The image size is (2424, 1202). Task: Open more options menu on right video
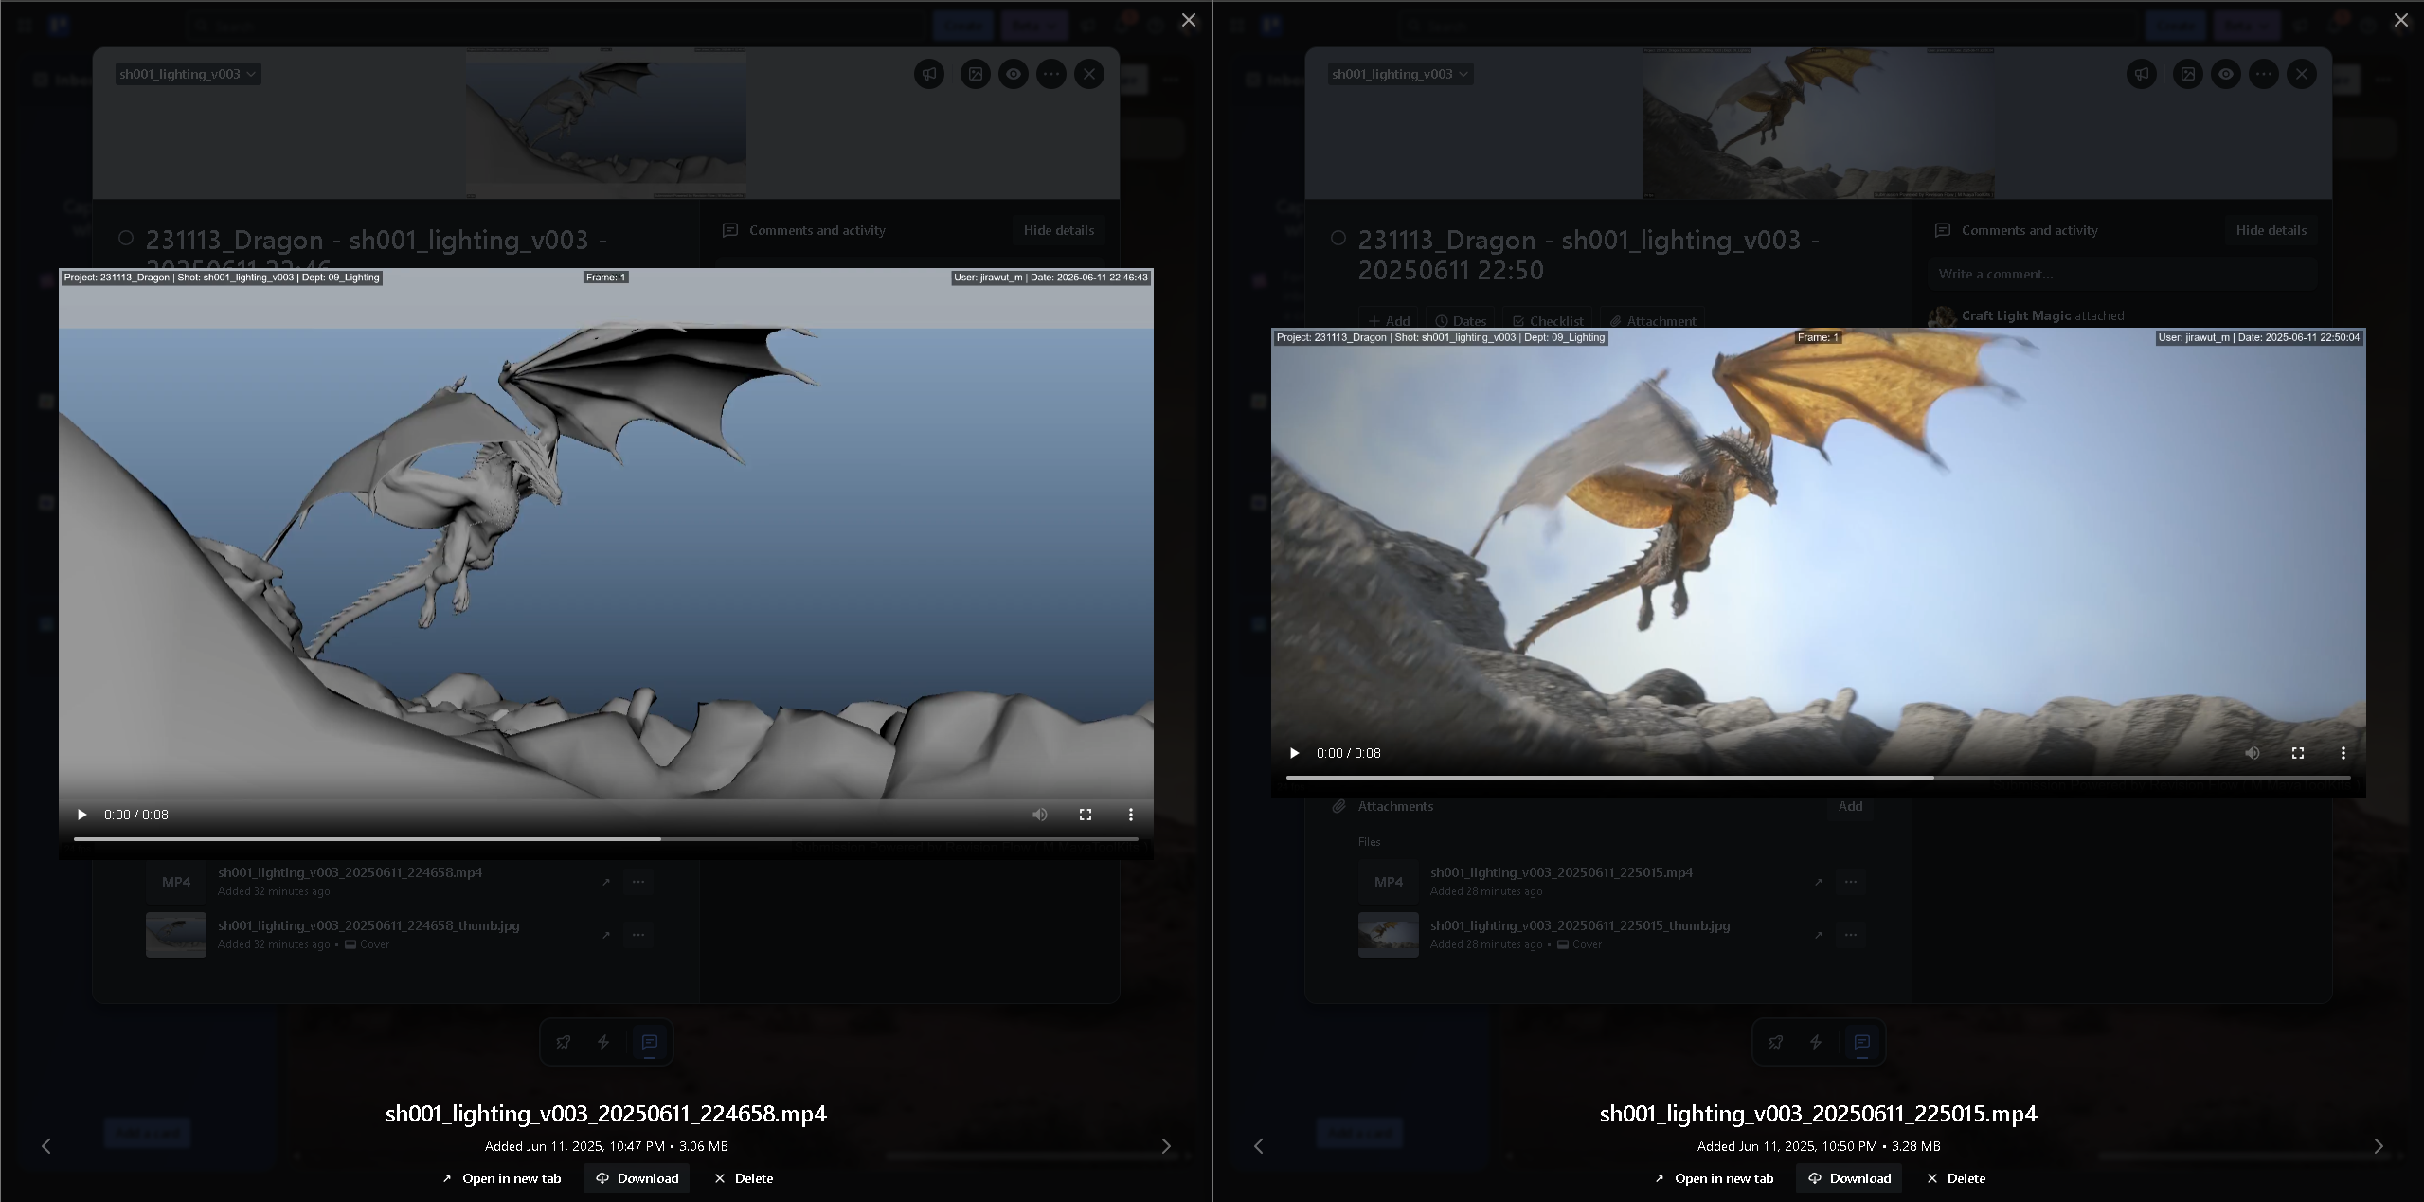[x=2343, y=753]
